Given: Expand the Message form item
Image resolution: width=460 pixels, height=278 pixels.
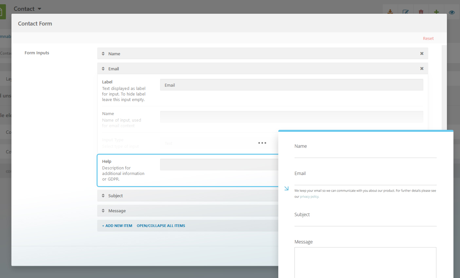Looking at the screenshot, I should pyautogui.click(x=117, y=211).
